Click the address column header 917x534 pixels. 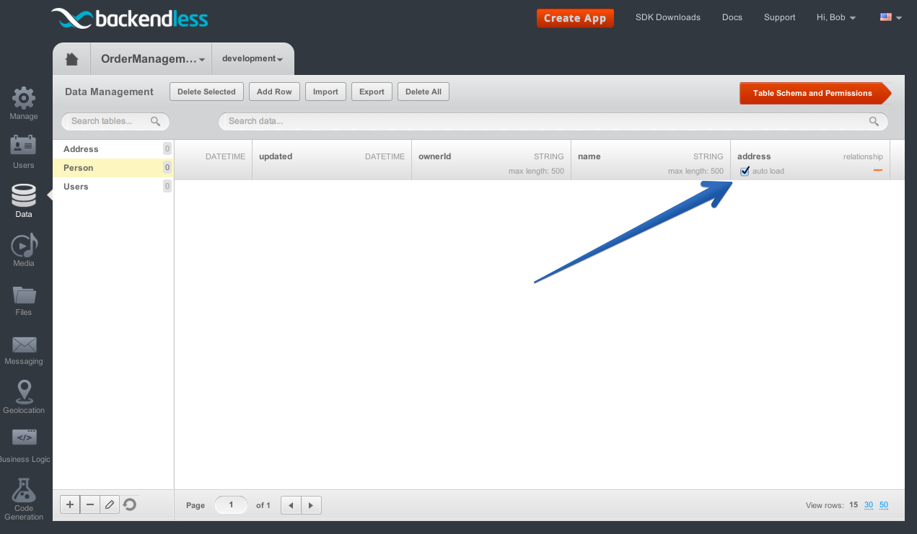point(810,159)
